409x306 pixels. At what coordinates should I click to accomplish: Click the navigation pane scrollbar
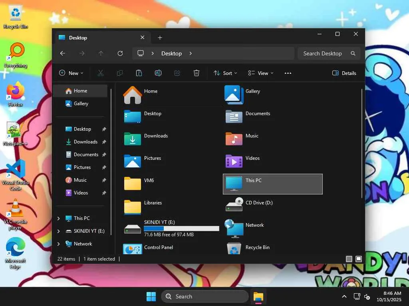(111, 161)
